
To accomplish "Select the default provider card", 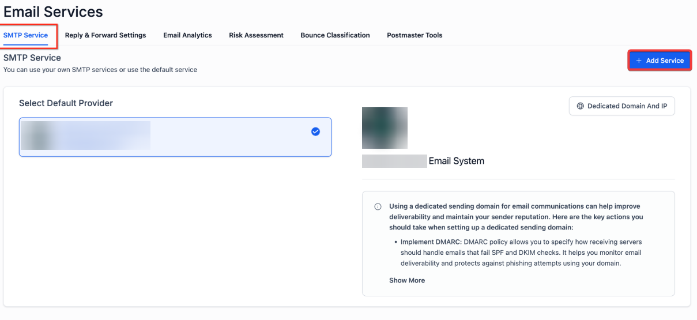I will 175,137.
